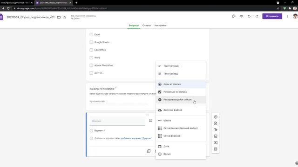The width and height of the screenshot is (298, 167).
Task: Choose Загрузка файлов question type
Action: tap(181, 110)
